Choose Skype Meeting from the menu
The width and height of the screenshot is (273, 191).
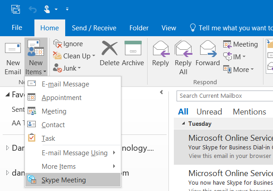[x=63, y=180]
